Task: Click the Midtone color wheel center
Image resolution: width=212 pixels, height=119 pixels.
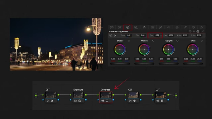Action: click(144, 49)
